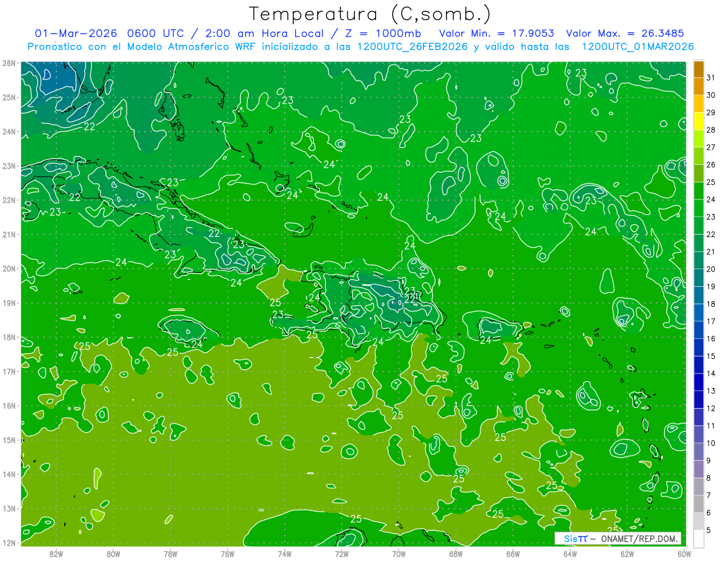Click the "23N" latitude axis label
The height and width of the screenshot is (562, 727).
pos(8,166)
